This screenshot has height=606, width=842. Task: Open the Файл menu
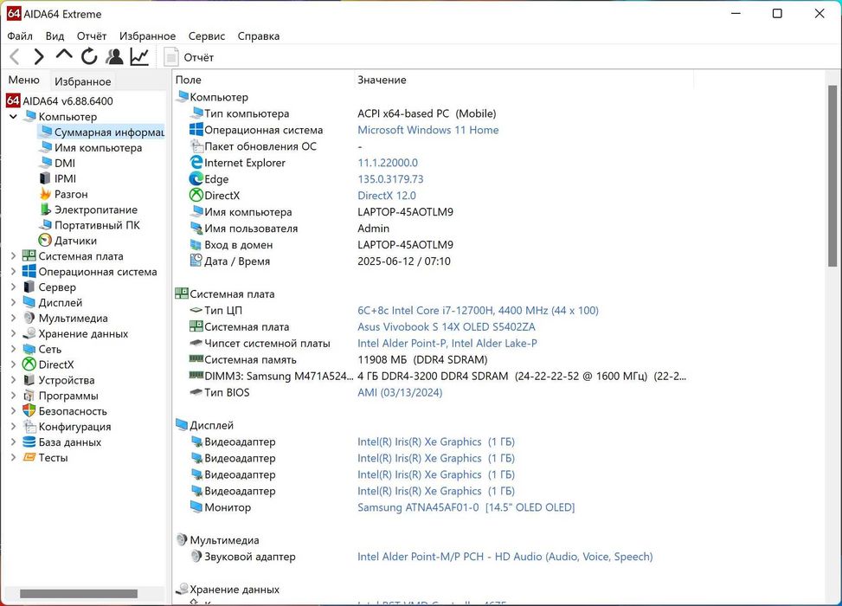pyautogui.click(x=20, y=36)
